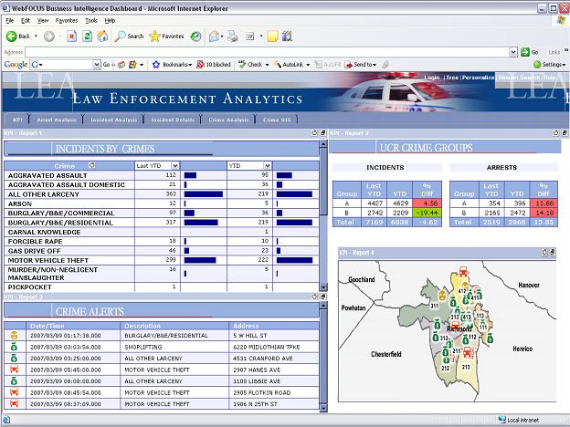Image resolution: width=570 pixels, height=427 pixels.
Task: Refresh KPI Report 1 panel icon
Action: 314,133
